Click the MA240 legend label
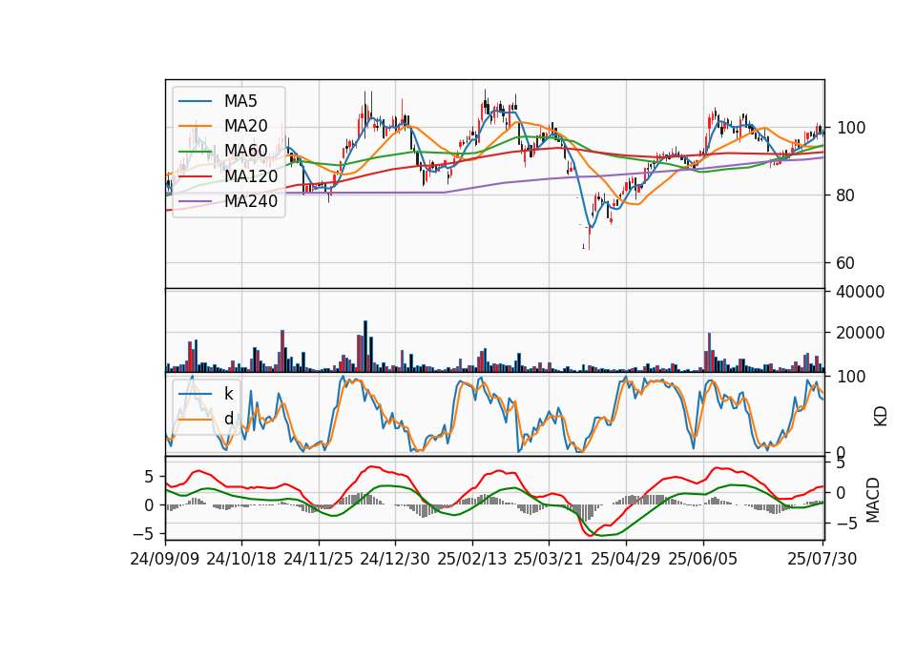916x658 pixels. [x=251, y=201]
